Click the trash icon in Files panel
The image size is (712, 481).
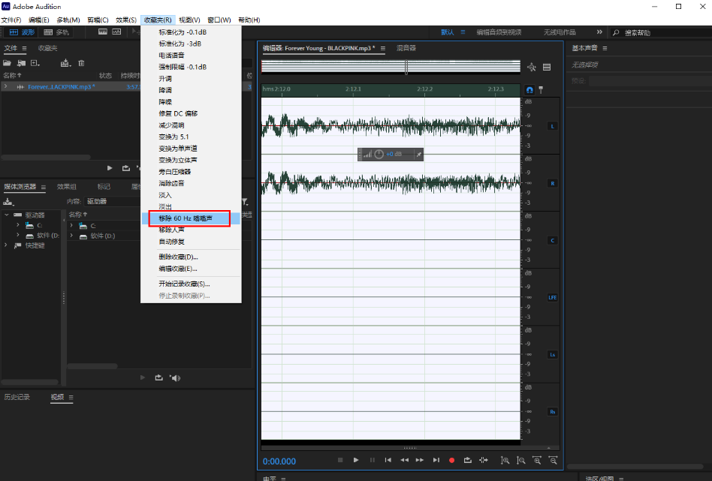click(81, 63)
